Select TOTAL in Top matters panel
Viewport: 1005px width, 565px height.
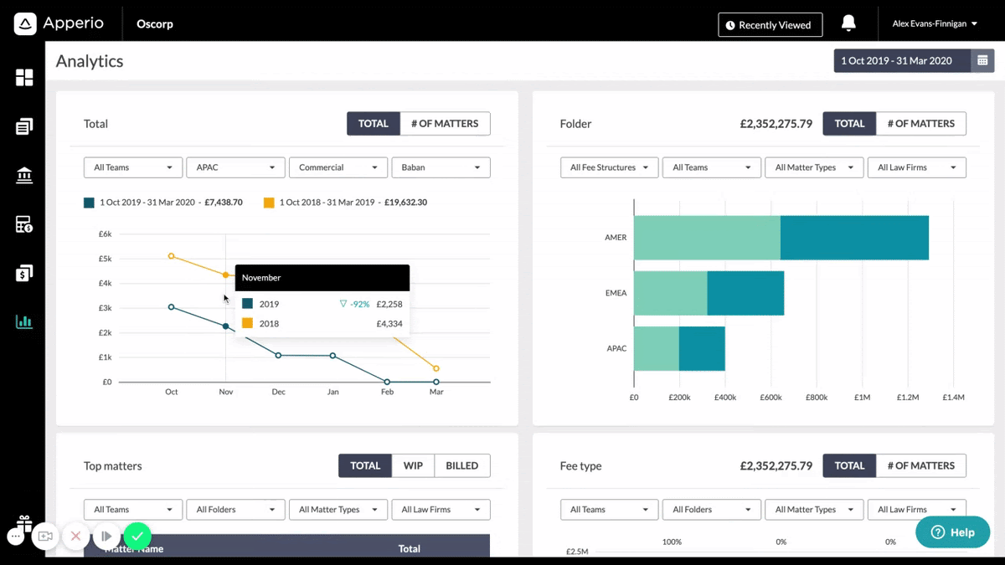365,466
